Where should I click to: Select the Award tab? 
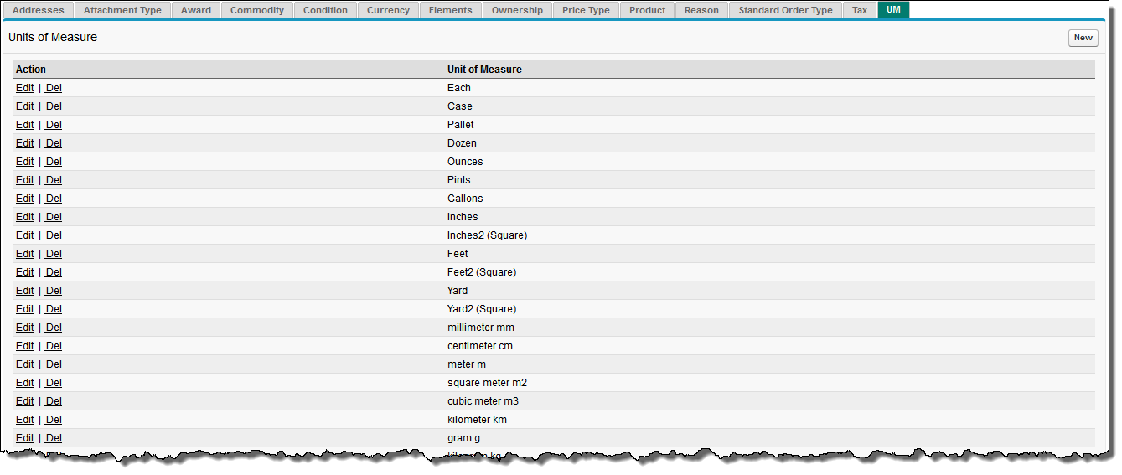(x=196, y=10)
